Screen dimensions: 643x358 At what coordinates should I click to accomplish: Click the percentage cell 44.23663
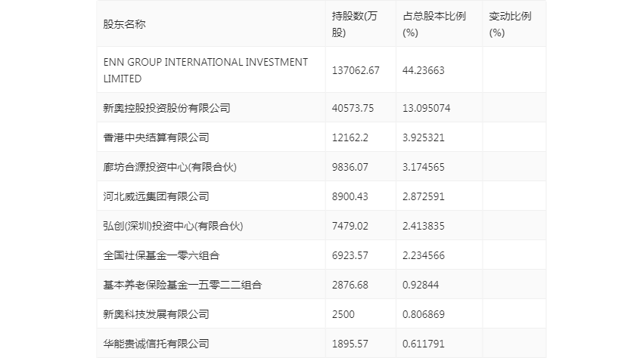click(x=423, y=70)
